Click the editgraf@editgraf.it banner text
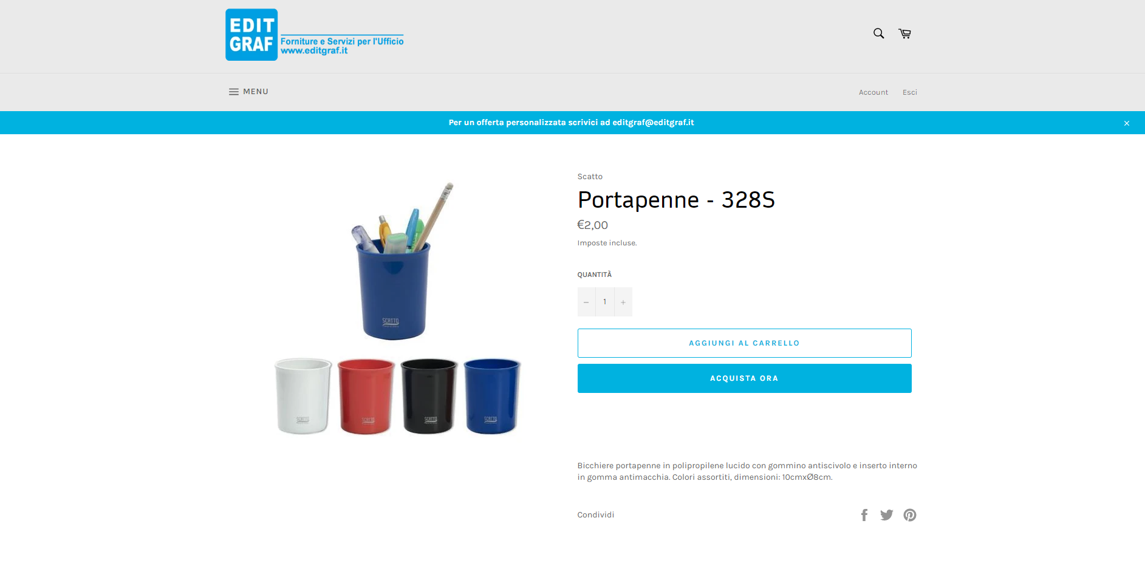The width and height of the screenshot is (1145, 563). (x=653, y=123)
